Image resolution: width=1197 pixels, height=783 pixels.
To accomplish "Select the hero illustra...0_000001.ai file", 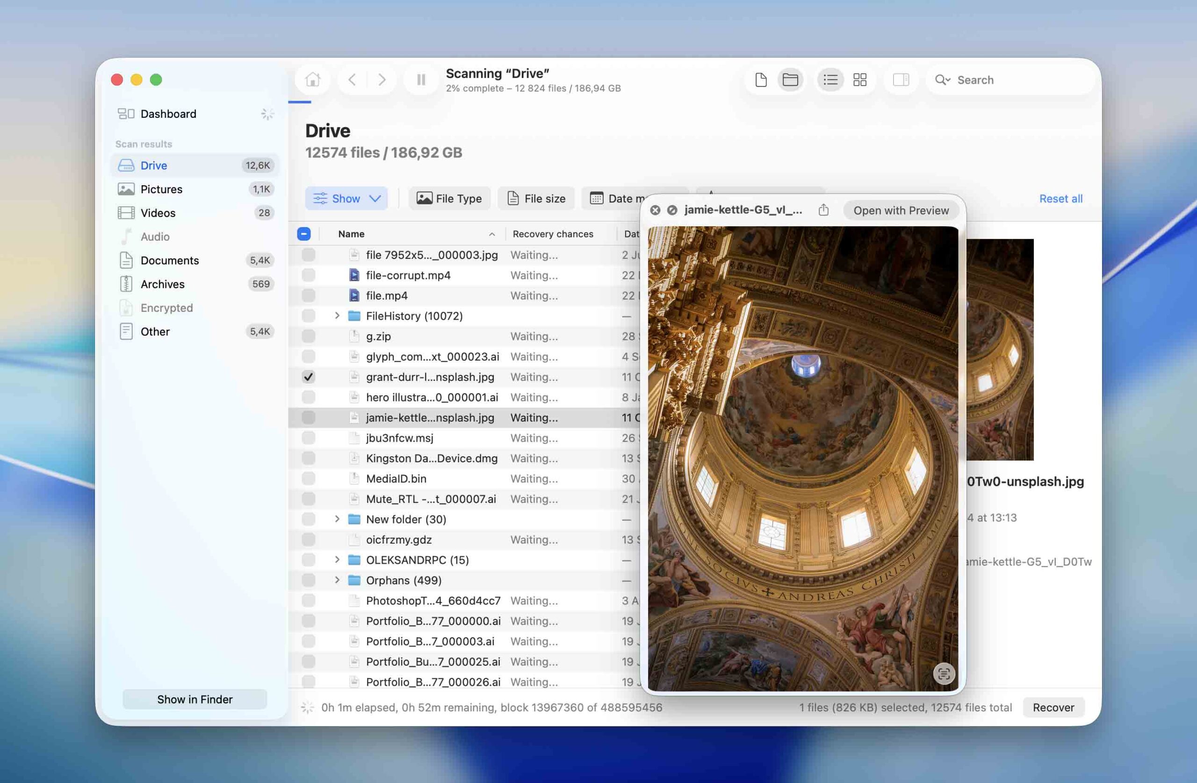I will click(463, 397).
